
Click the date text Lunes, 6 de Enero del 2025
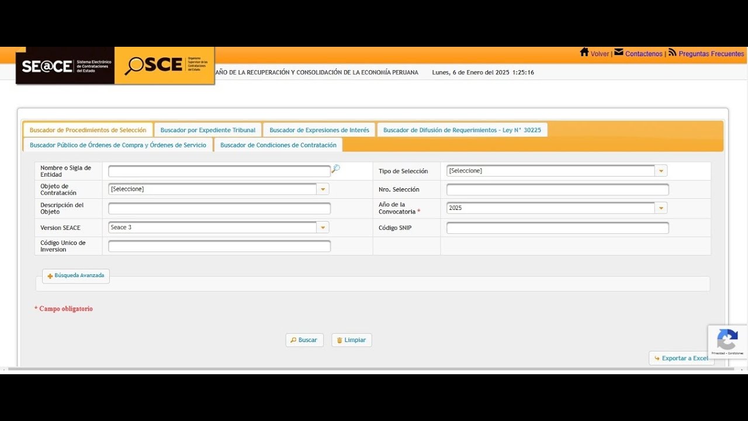click(470, 73)
